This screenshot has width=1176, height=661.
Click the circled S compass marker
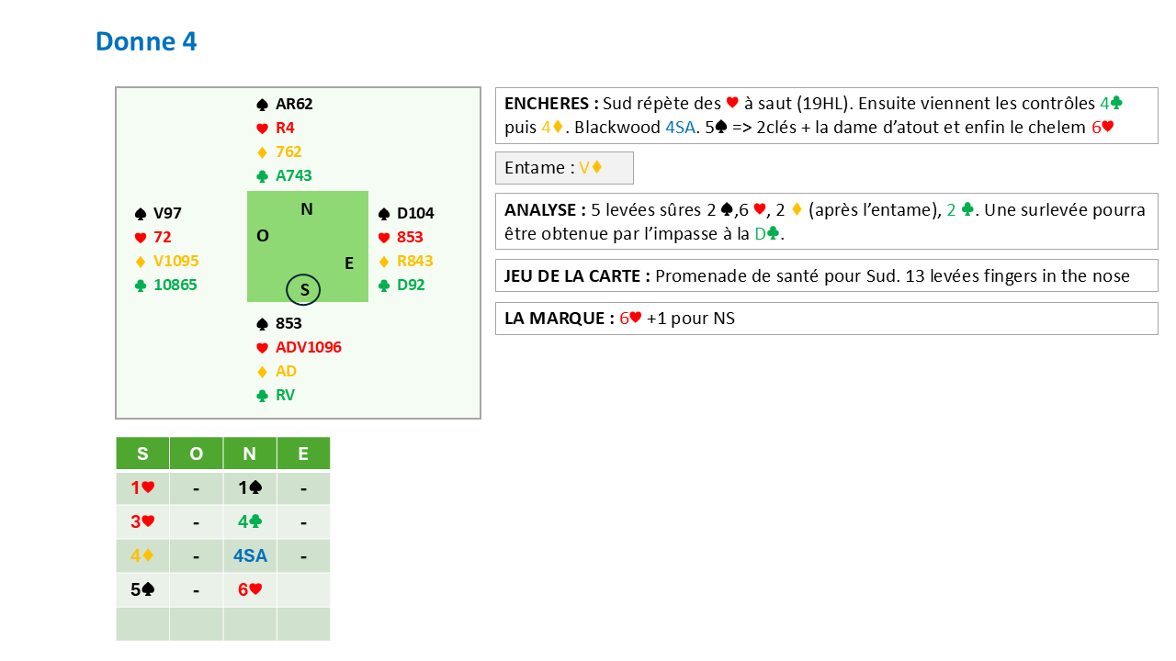303,290
